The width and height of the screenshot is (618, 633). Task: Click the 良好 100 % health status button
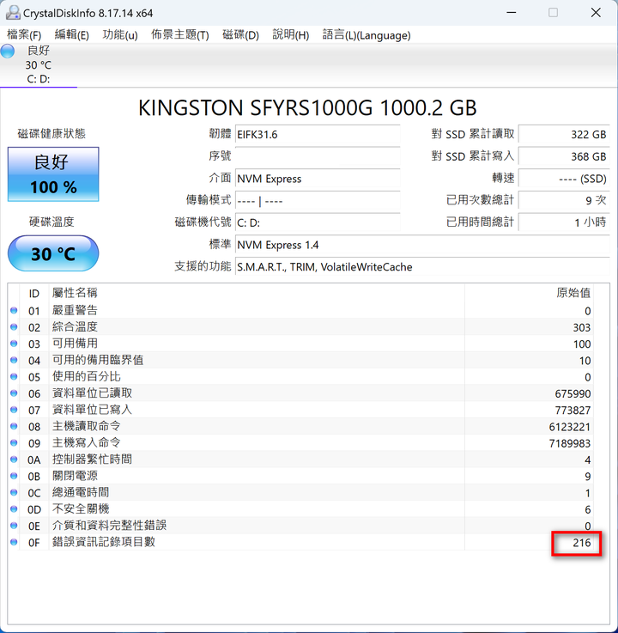click(x=53, y=174)
